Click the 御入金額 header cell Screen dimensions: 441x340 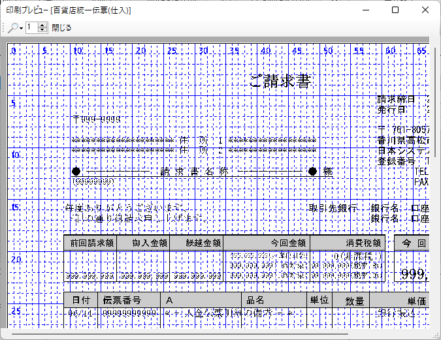143,243
